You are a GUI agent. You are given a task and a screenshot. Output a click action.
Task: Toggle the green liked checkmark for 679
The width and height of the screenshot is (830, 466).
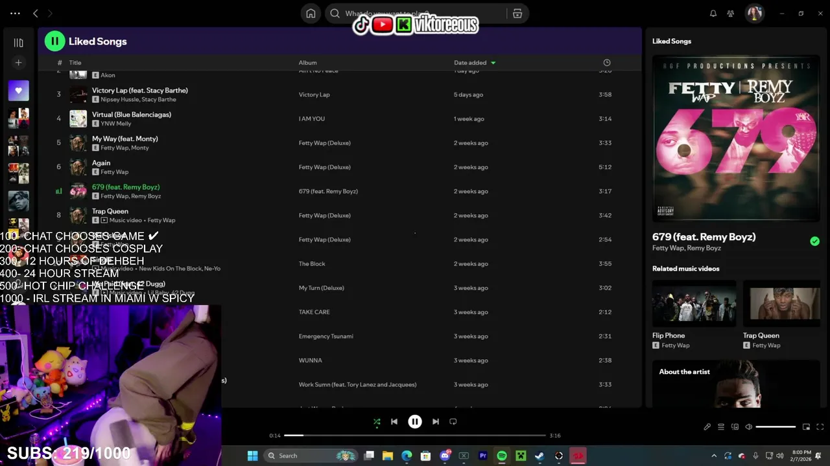coord(814,241)
